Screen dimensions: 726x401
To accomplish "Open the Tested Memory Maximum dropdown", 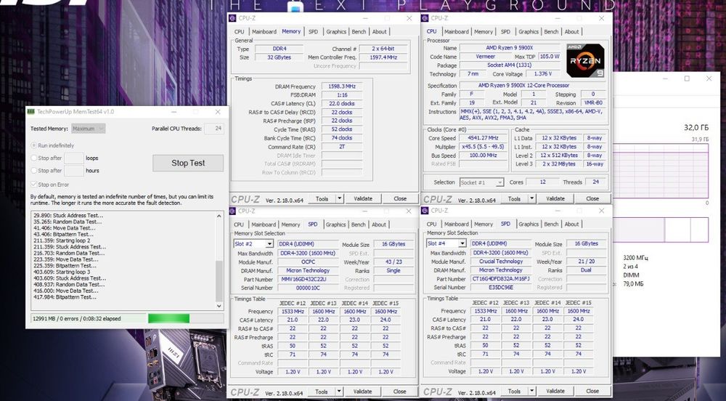I will pos(89,129).
